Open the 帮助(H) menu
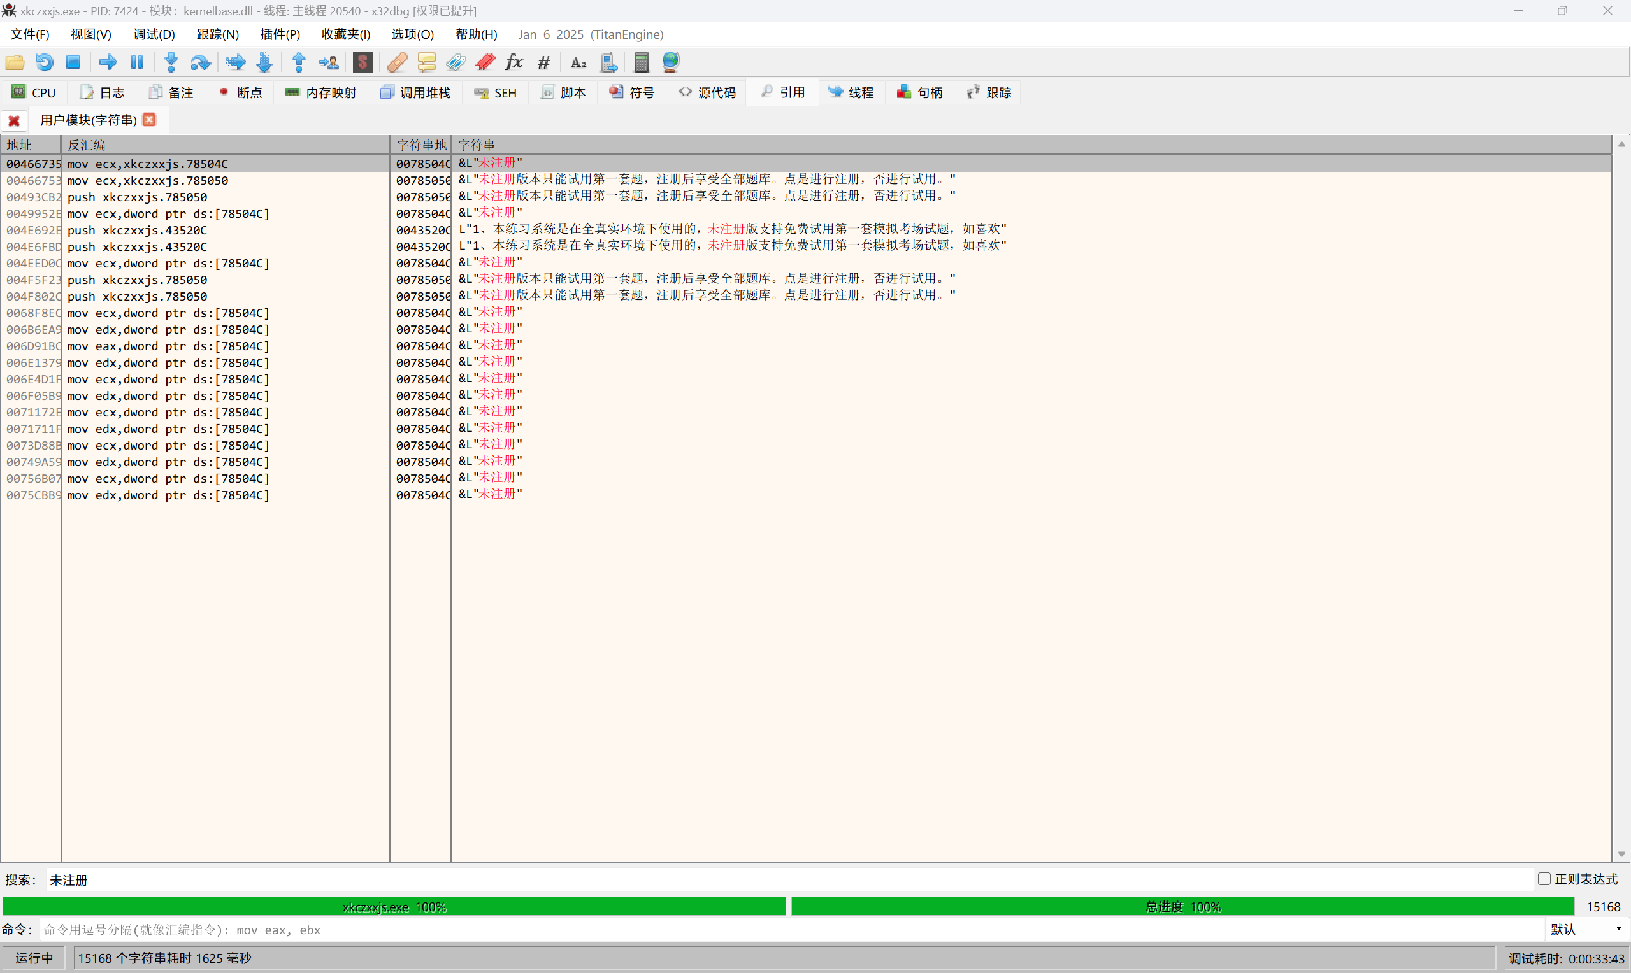 (476, 34)
